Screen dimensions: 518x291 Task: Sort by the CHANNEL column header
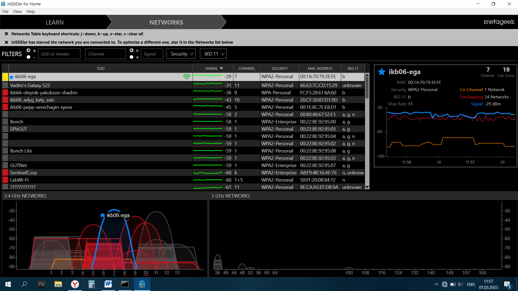pyautogui.click(x=247, y=68)
